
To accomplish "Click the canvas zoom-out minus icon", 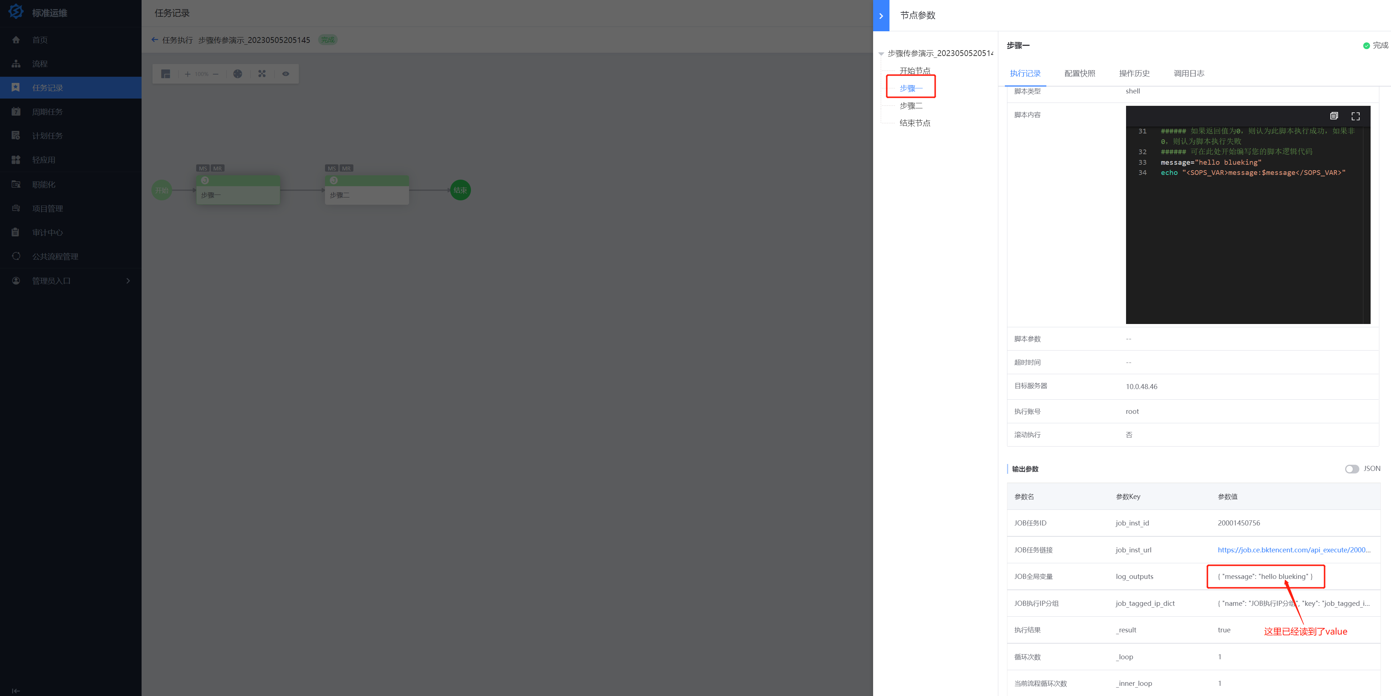I will pos(215,74).
